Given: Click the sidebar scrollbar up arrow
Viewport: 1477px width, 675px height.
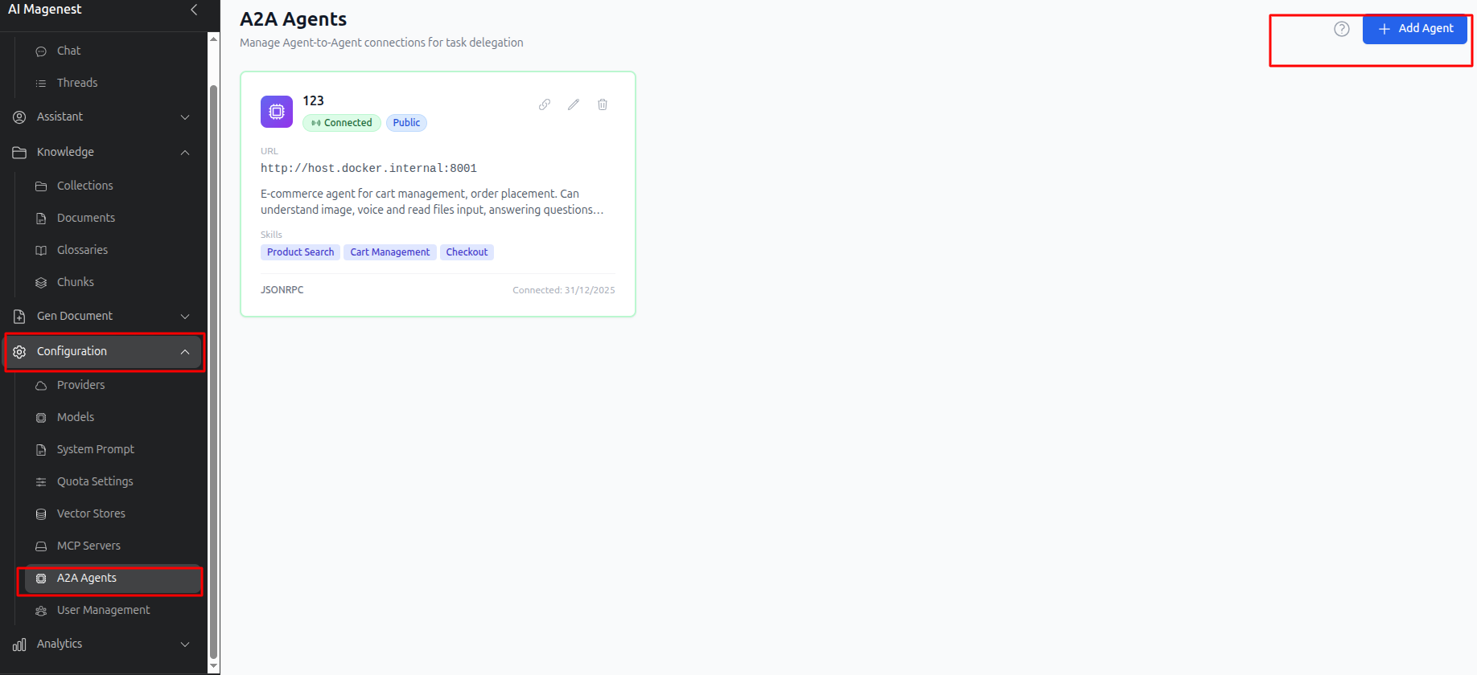Looking at the screenshot, I should point(214,39).
